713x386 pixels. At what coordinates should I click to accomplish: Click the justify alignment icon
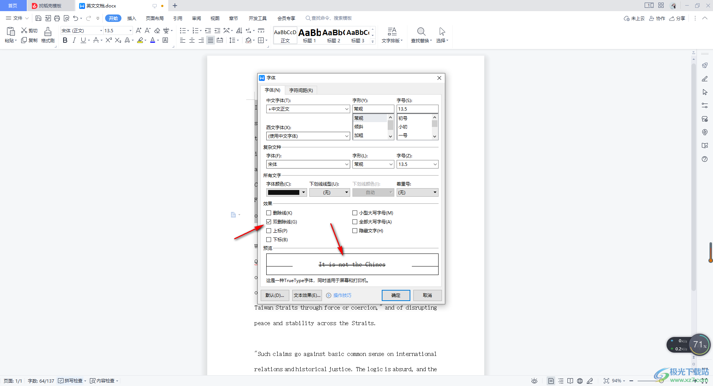coord(211,40)
